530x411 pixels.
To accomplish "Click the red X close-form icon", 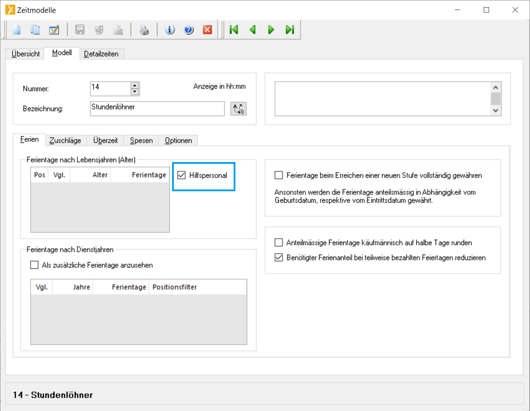I will [x=207, y=30].
